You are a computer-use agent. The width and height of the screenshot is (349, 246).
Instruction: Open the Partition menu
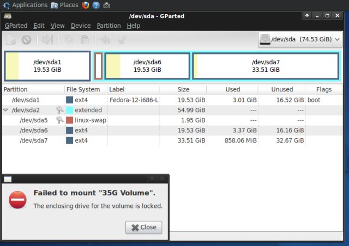click(109, 26)
